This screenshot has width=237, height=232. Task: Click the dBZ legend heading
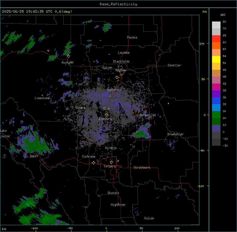[x=223, y=15]
